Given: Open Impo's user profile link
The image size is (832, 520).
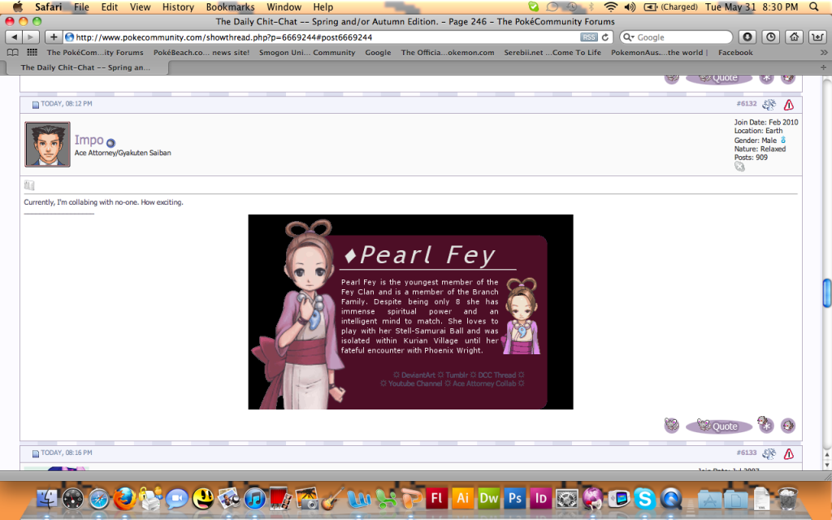Looking at the screenshot, I should [89, 140].
